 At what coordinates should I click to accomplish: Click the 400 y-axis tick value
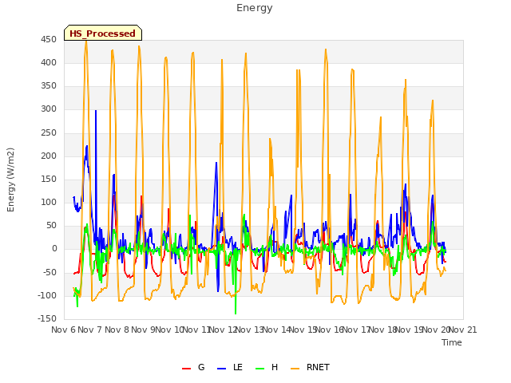coord(49,62)
